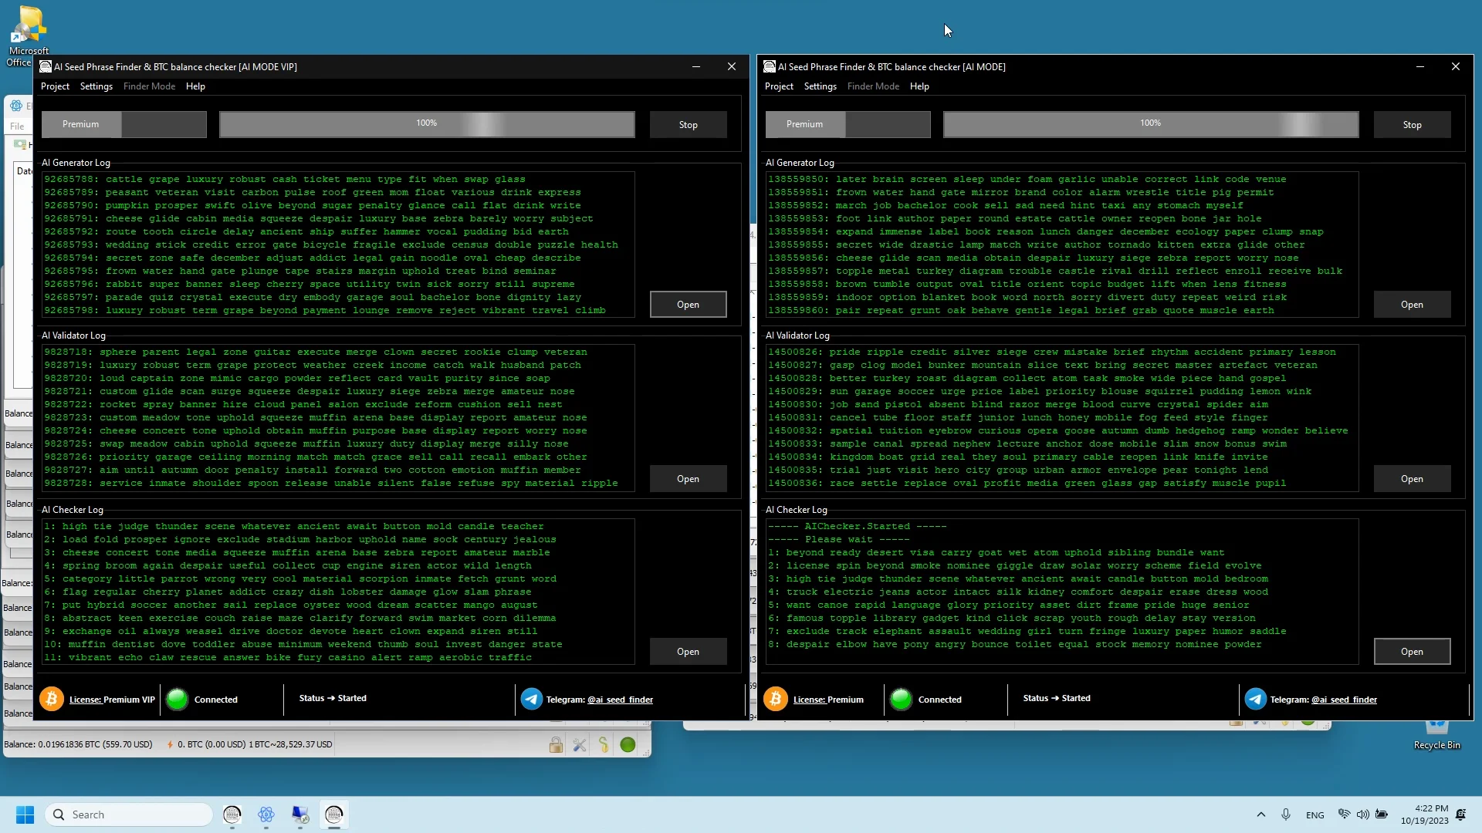Click the green status circle on balance bar
This screenshot has width=1482, height=833.
point(628,744)
